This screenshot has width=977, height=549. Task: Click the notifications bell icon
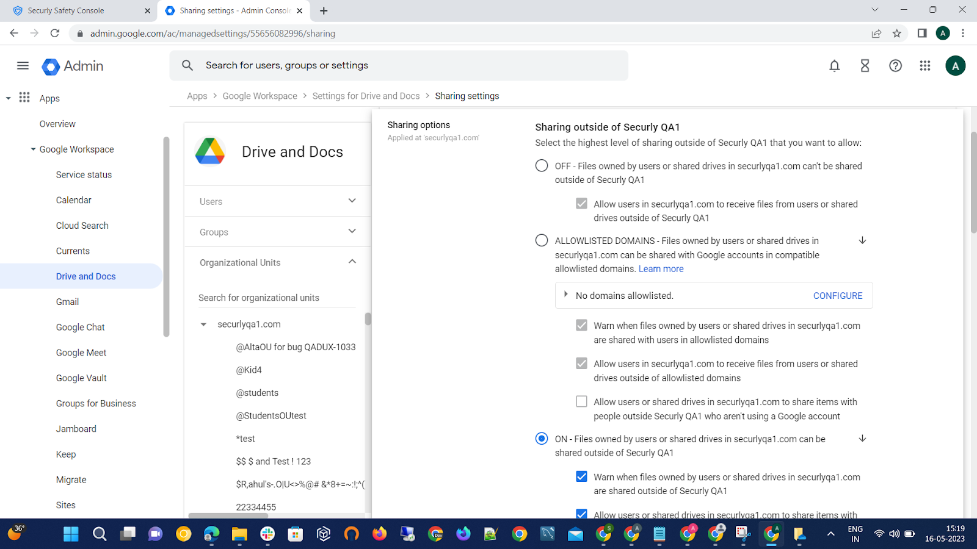[834, 66]
